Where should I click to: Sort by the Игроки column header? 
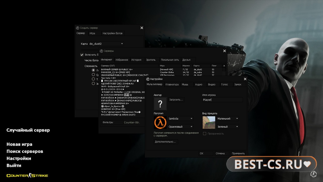pyautogui.click(x=187, y=66)
